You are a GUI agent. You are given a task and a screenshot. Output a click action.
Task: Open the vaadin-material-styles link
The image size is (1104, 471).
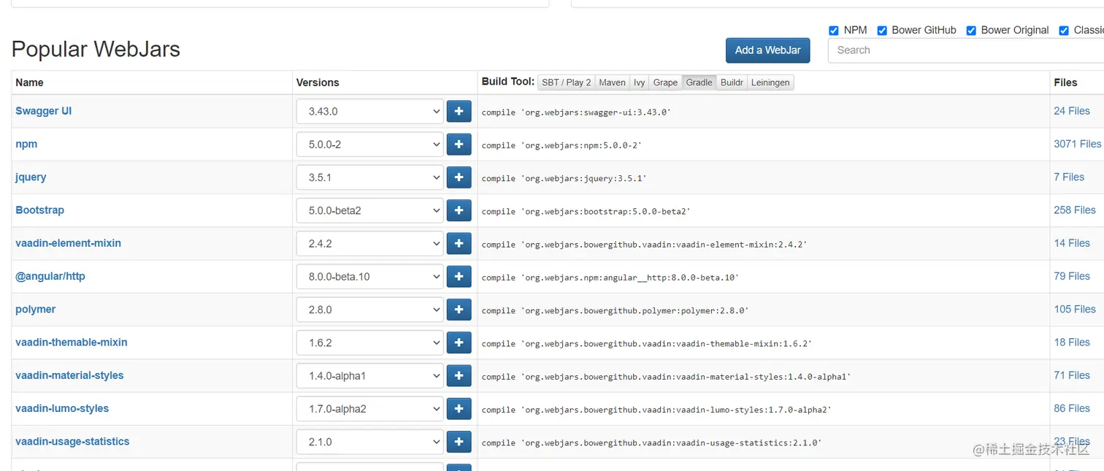69,375
